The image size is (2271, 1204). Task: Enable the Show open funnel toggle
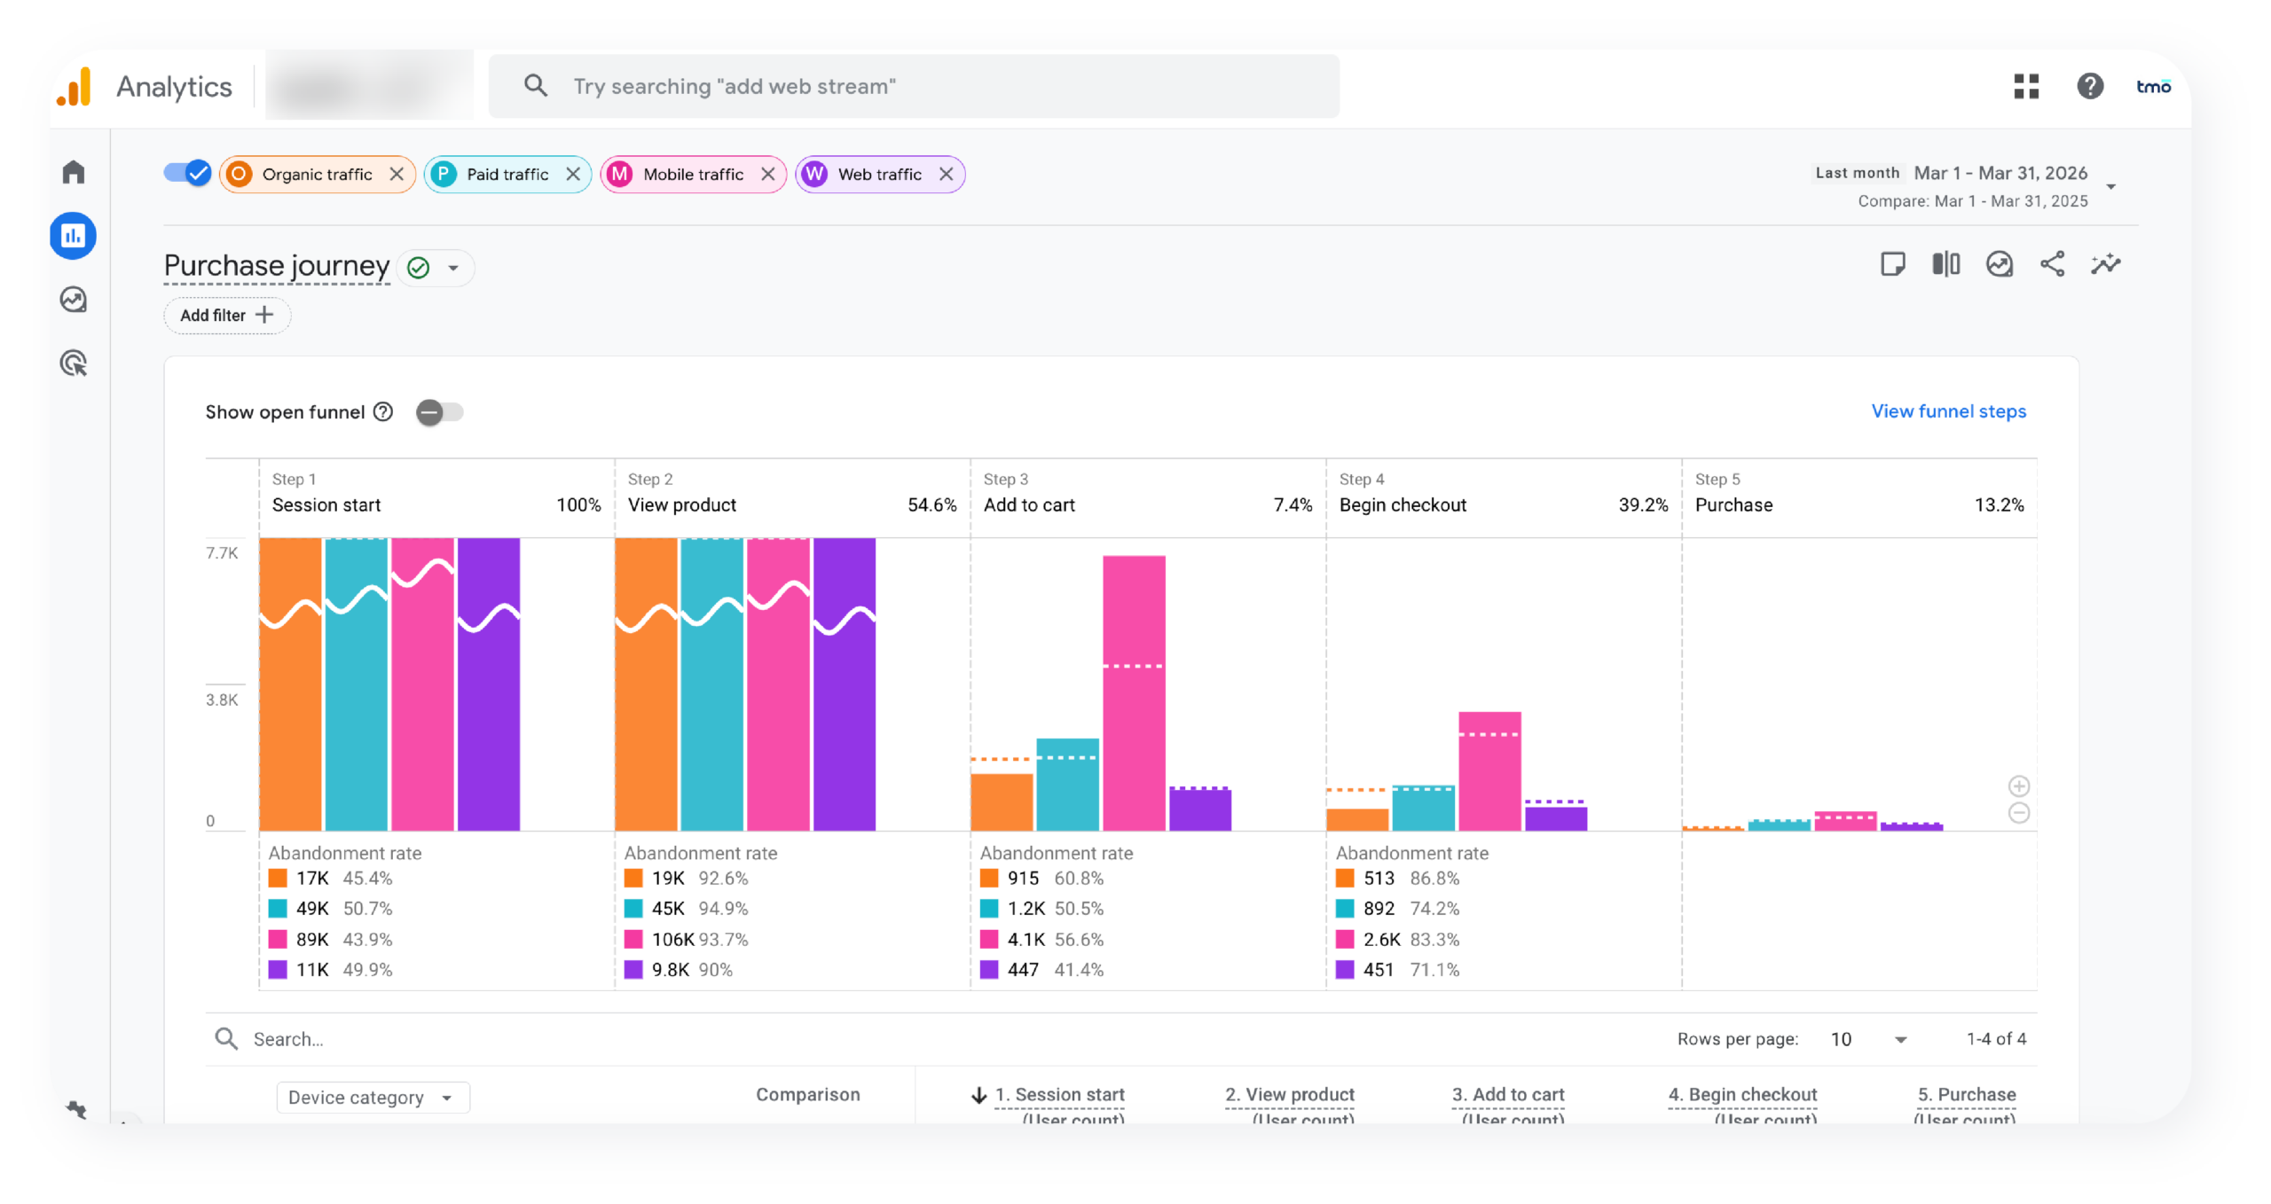440,411
